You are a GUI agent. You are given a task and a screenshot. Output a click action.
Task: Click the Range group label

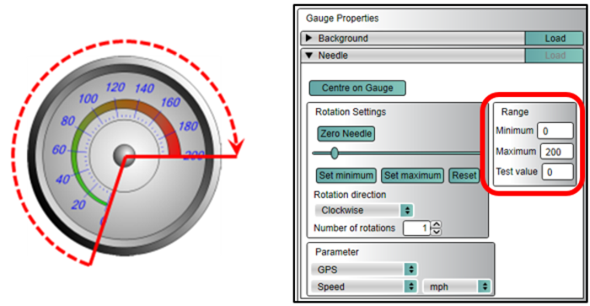(x=514, y=112)
